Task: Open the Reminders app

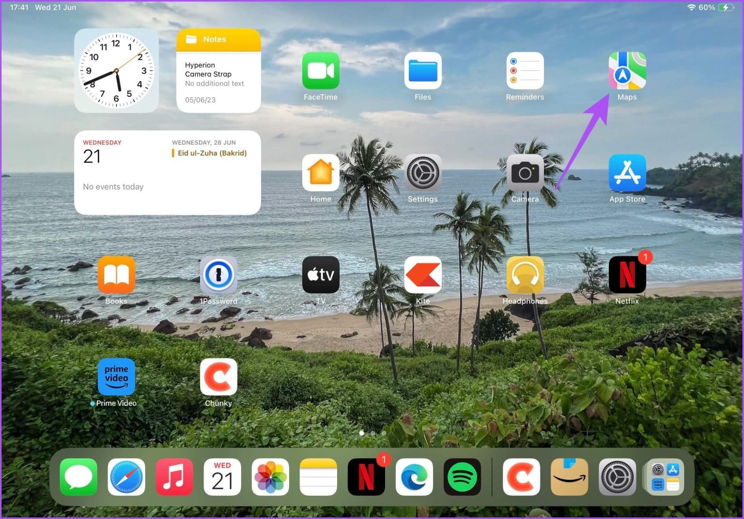Action: tap(525, 71)
